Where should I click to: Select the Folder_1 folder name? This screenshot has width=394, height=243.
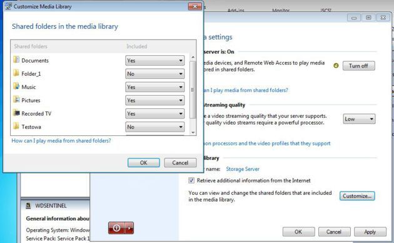point(31,74)
